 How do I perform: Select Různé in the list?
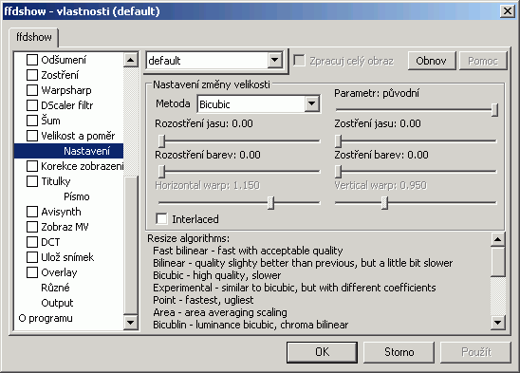55,288
